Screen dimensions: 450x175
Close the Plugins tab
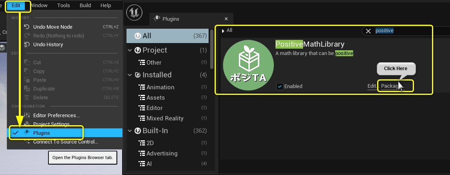point(226,19)
